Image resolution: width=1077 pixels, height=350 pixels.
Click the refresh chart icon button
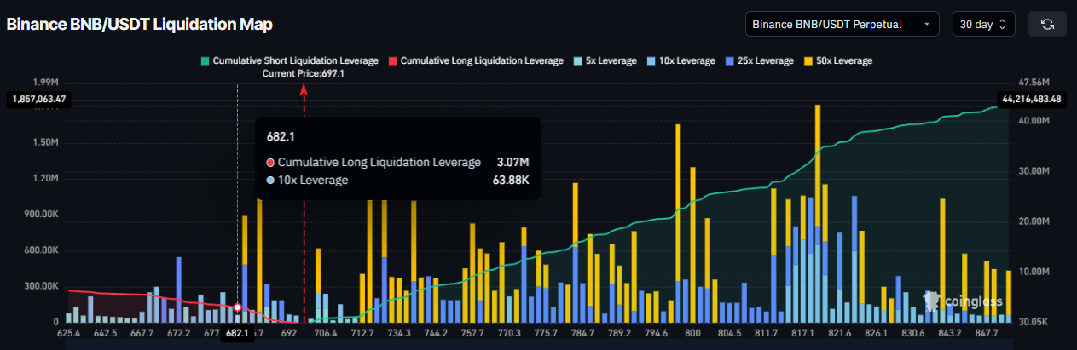coord(1047,24)
